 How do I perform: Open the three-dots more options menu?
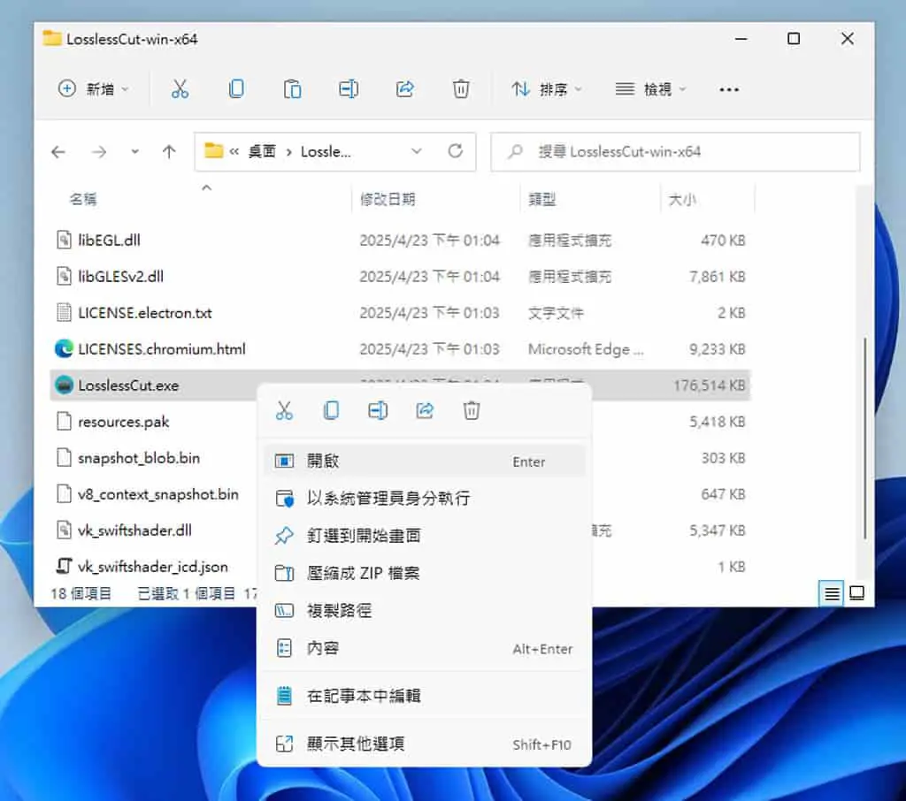pos(729,89)
